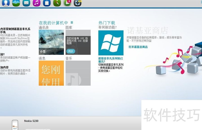Click the Nokia 5230 device name label
Image resolution: width=202 pixels, height=130 pixels.
point(31,121)
